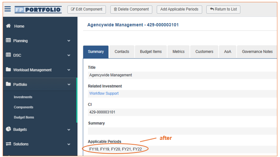Screen dimensions: 280x157
Task: Expand the Solutions menu chevron
Action: click(69, 144)
